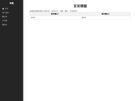Go to 個人資料 in the sidebar

coord(5,13)
